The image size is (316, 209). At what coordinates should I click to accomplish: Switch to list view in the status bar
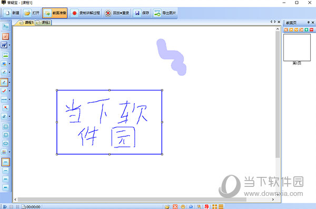click(x=221, y=206)
